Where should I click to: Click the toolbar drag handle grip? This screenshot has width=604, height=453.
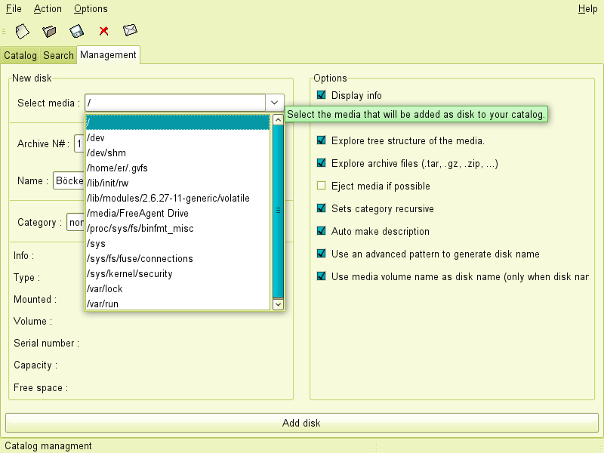(x=4, y=31)
